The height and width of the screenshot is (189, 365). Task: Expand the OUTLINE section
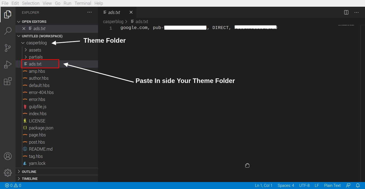click(29, 171)
